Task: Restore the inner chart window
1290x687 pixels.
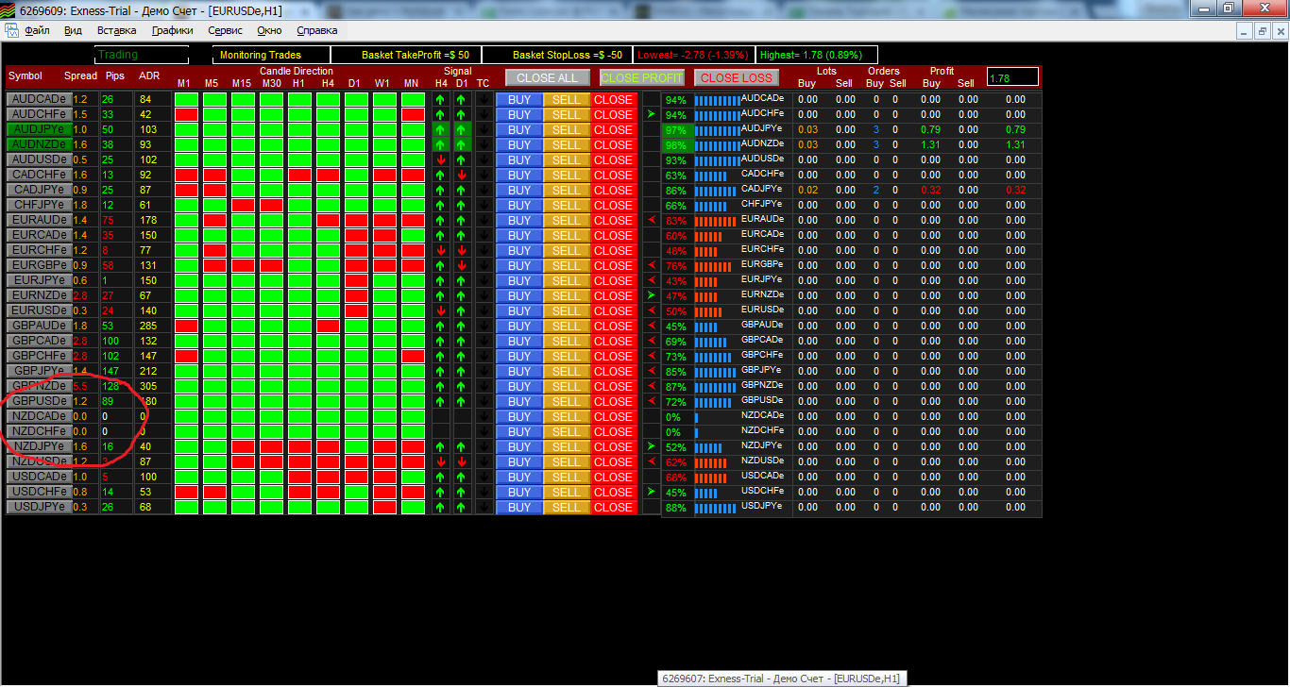Action: (x=1262, y=30)
